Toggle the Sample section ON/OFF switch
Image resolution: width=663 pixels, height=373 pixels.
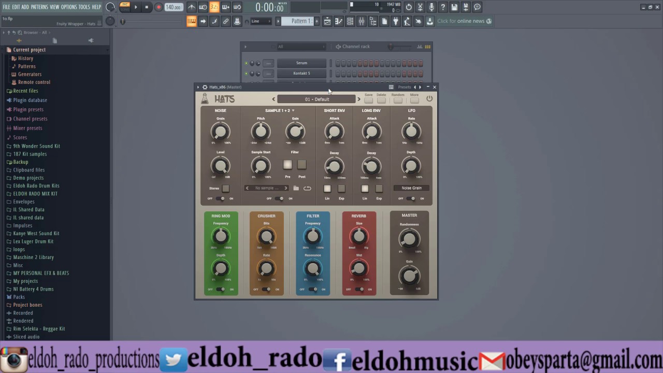[280, 198]
